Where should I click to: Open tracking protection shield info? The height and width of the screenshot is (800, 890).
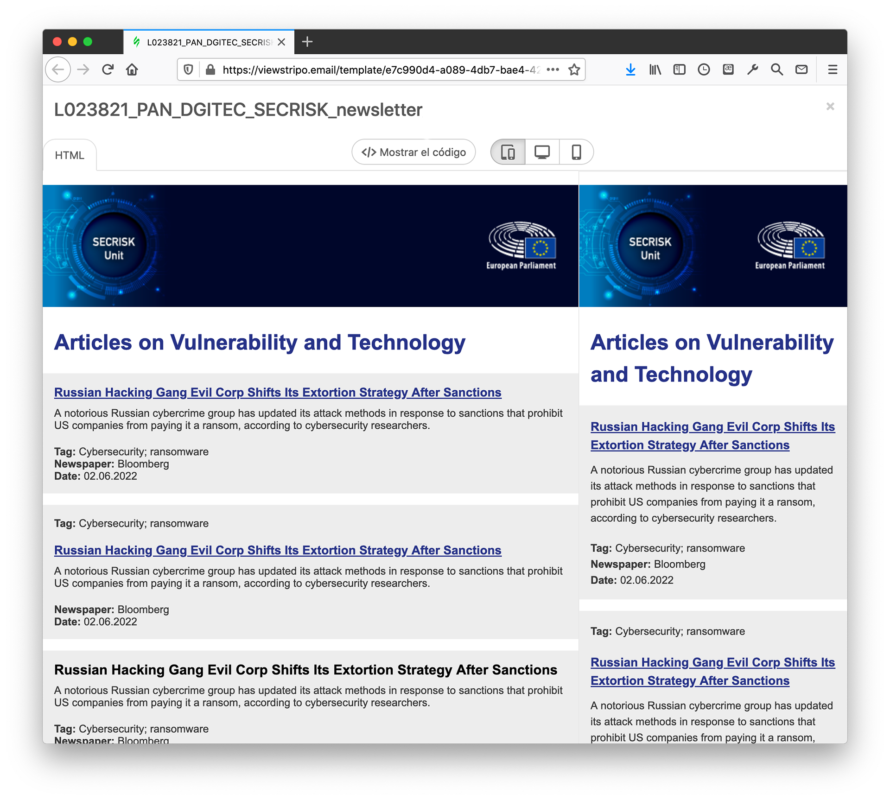pos(188,70)
